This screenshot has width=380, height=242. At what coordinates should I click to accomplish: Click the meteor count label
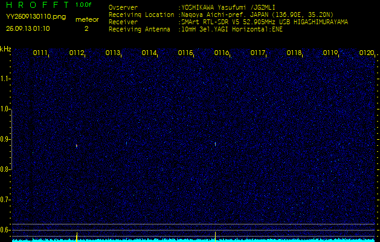click(x=87, y=19)
